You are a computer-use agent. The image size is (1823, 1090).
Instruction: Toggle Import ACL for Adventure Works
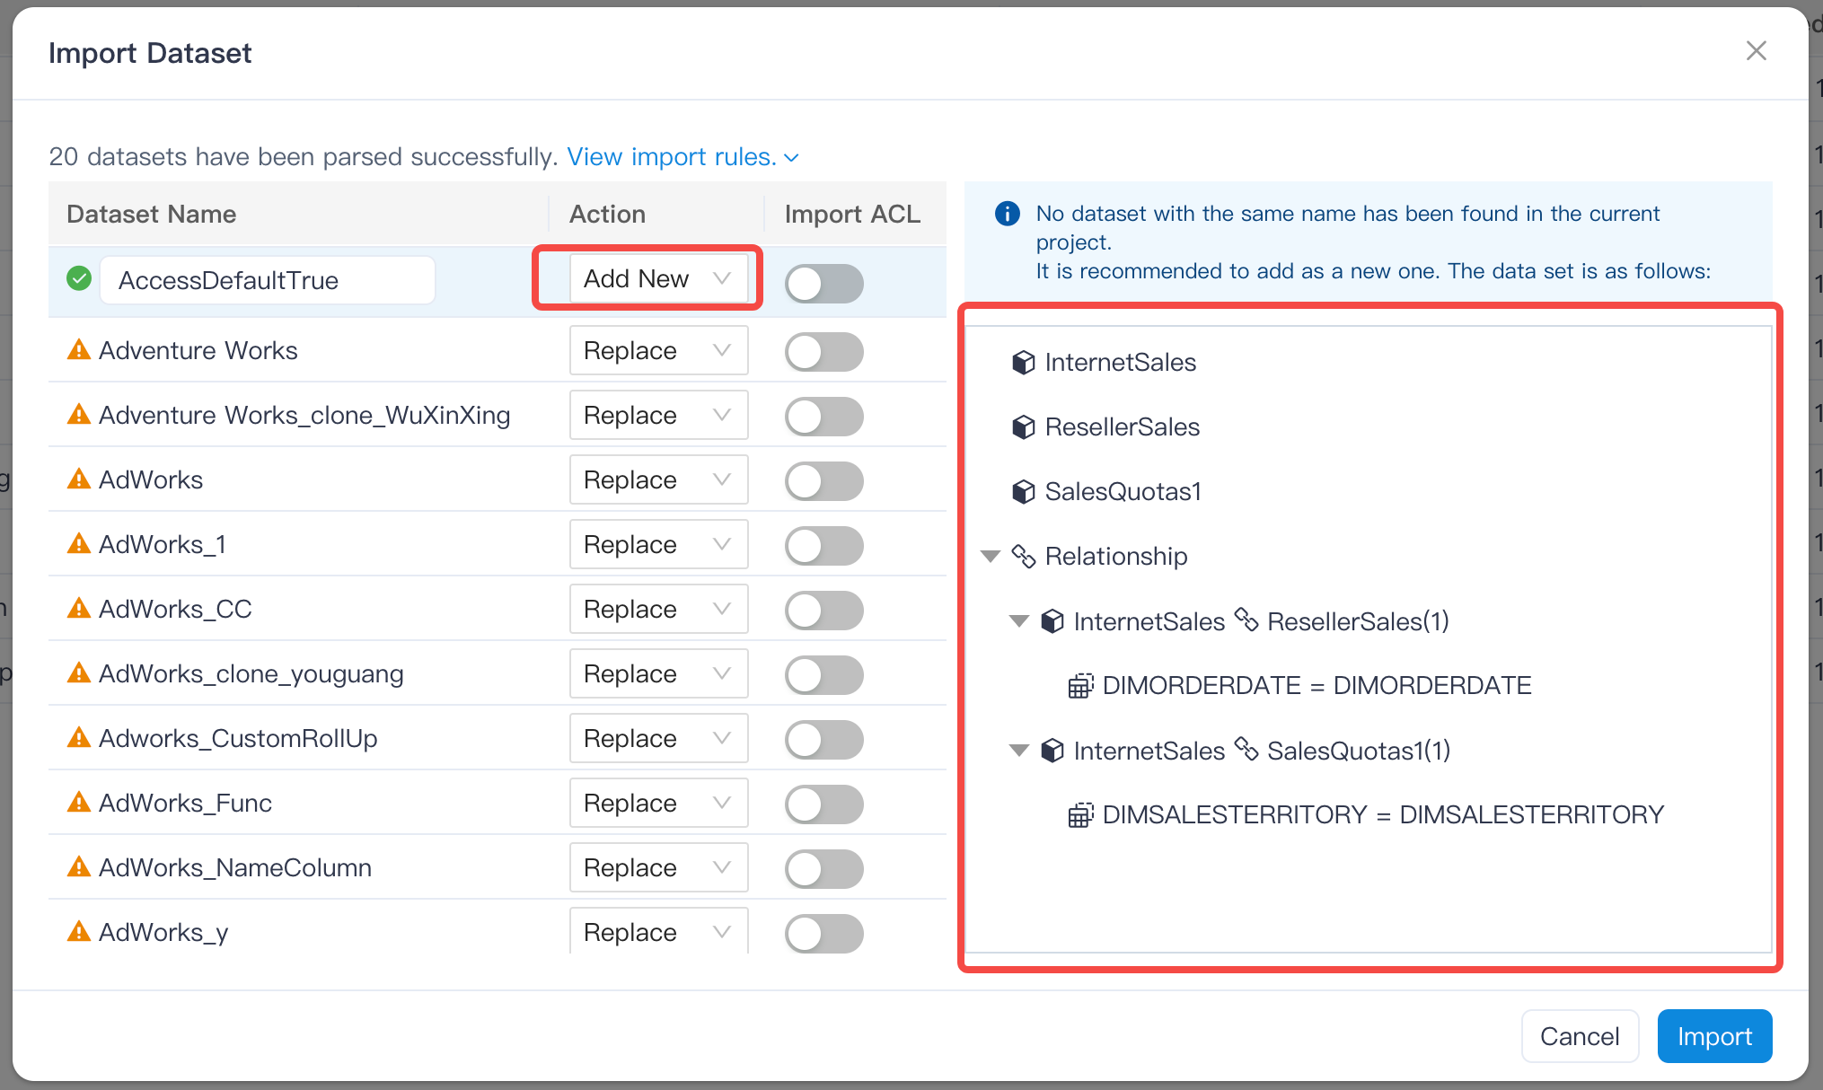[824, 352]
